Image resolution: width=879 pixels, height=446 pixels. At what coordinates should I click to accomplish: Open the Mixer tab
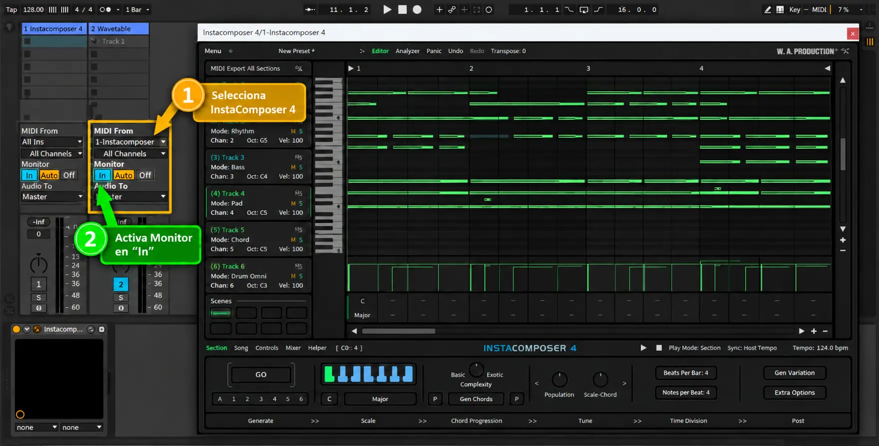coord(293,348)
